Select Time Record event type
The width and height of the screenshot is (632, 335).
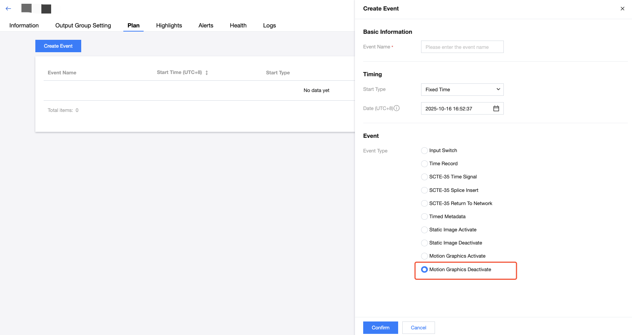[424, 164]
